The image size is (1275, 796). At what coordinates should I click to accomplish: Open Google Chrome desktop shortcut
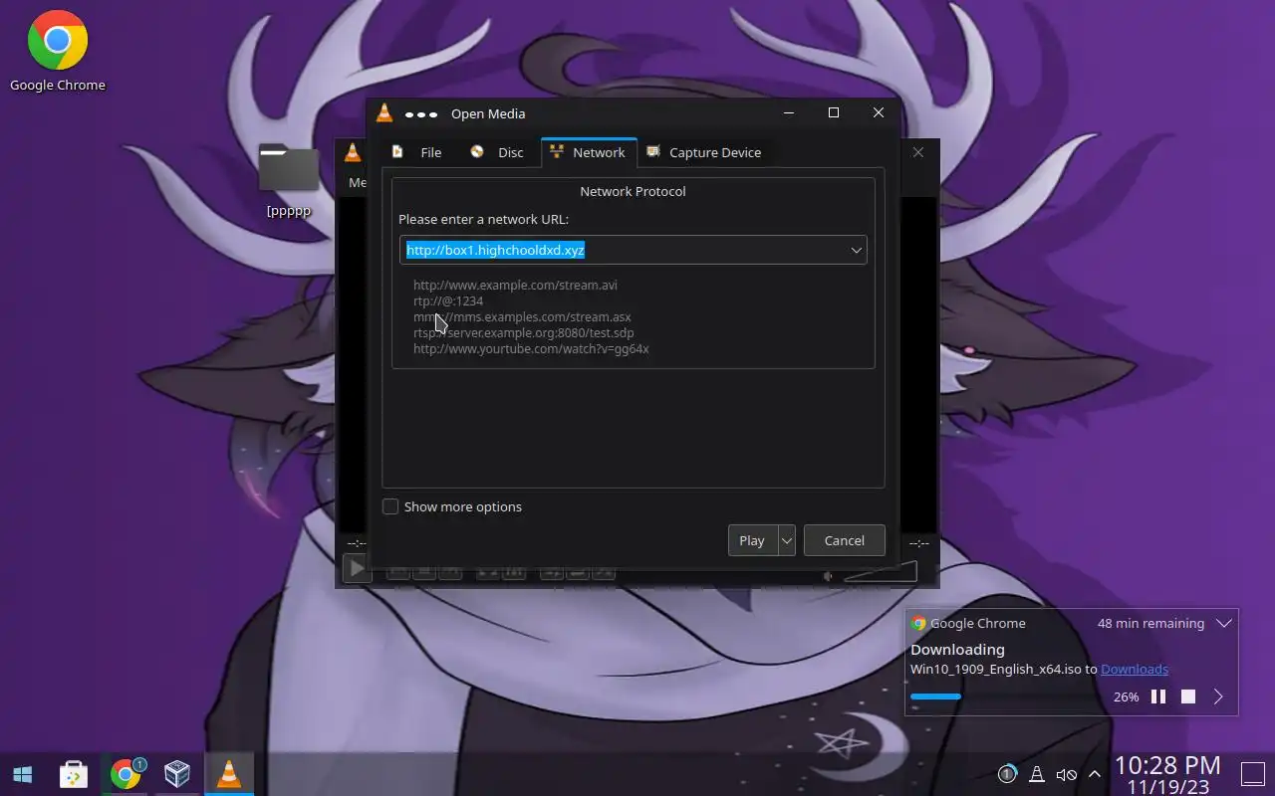57,52
